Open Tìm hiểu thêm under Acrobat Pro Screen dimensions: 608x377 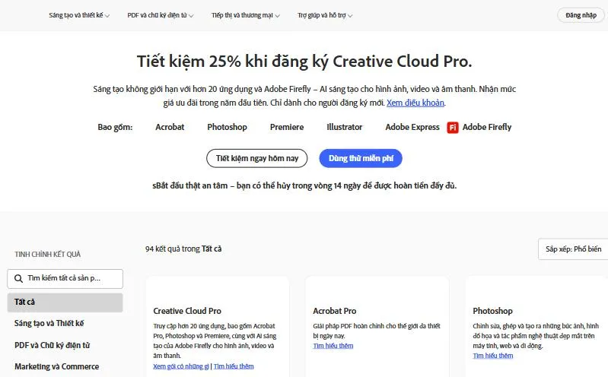click(x=333, y=346)
